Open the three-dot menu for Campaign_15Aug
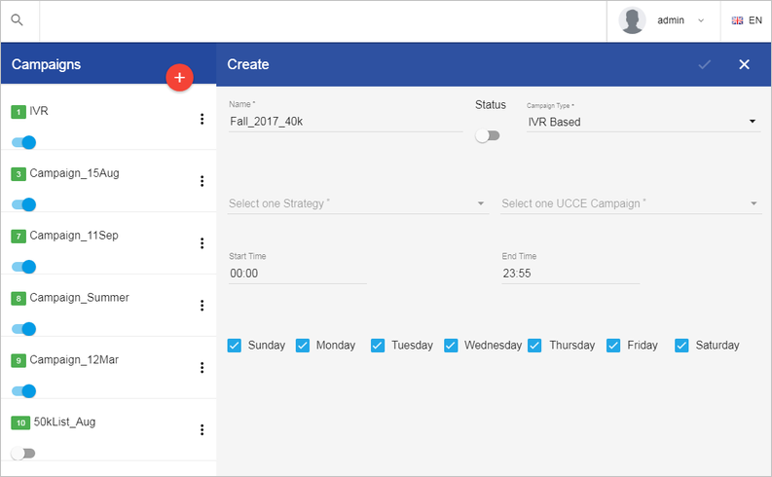Image resolution: width=772 pixels, height=477 pixels. pos(202,181)
